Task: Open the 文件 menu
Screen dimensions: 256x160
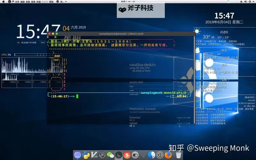Action: (x=17, y=2)
